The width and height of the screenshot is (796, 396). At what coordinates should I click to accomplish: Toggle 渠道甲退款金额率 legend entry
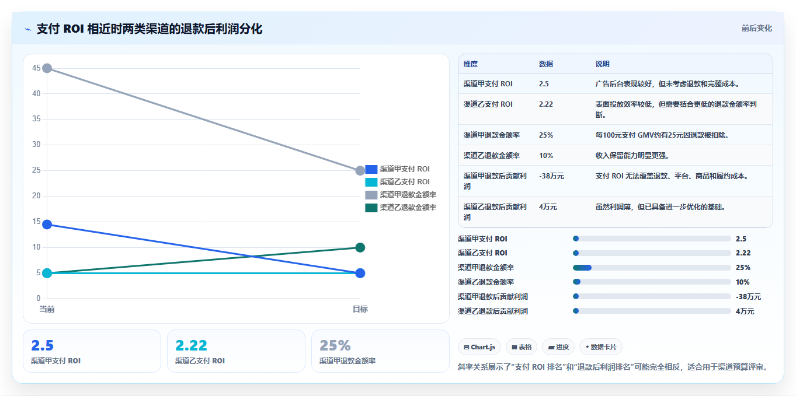coord(401,195)
